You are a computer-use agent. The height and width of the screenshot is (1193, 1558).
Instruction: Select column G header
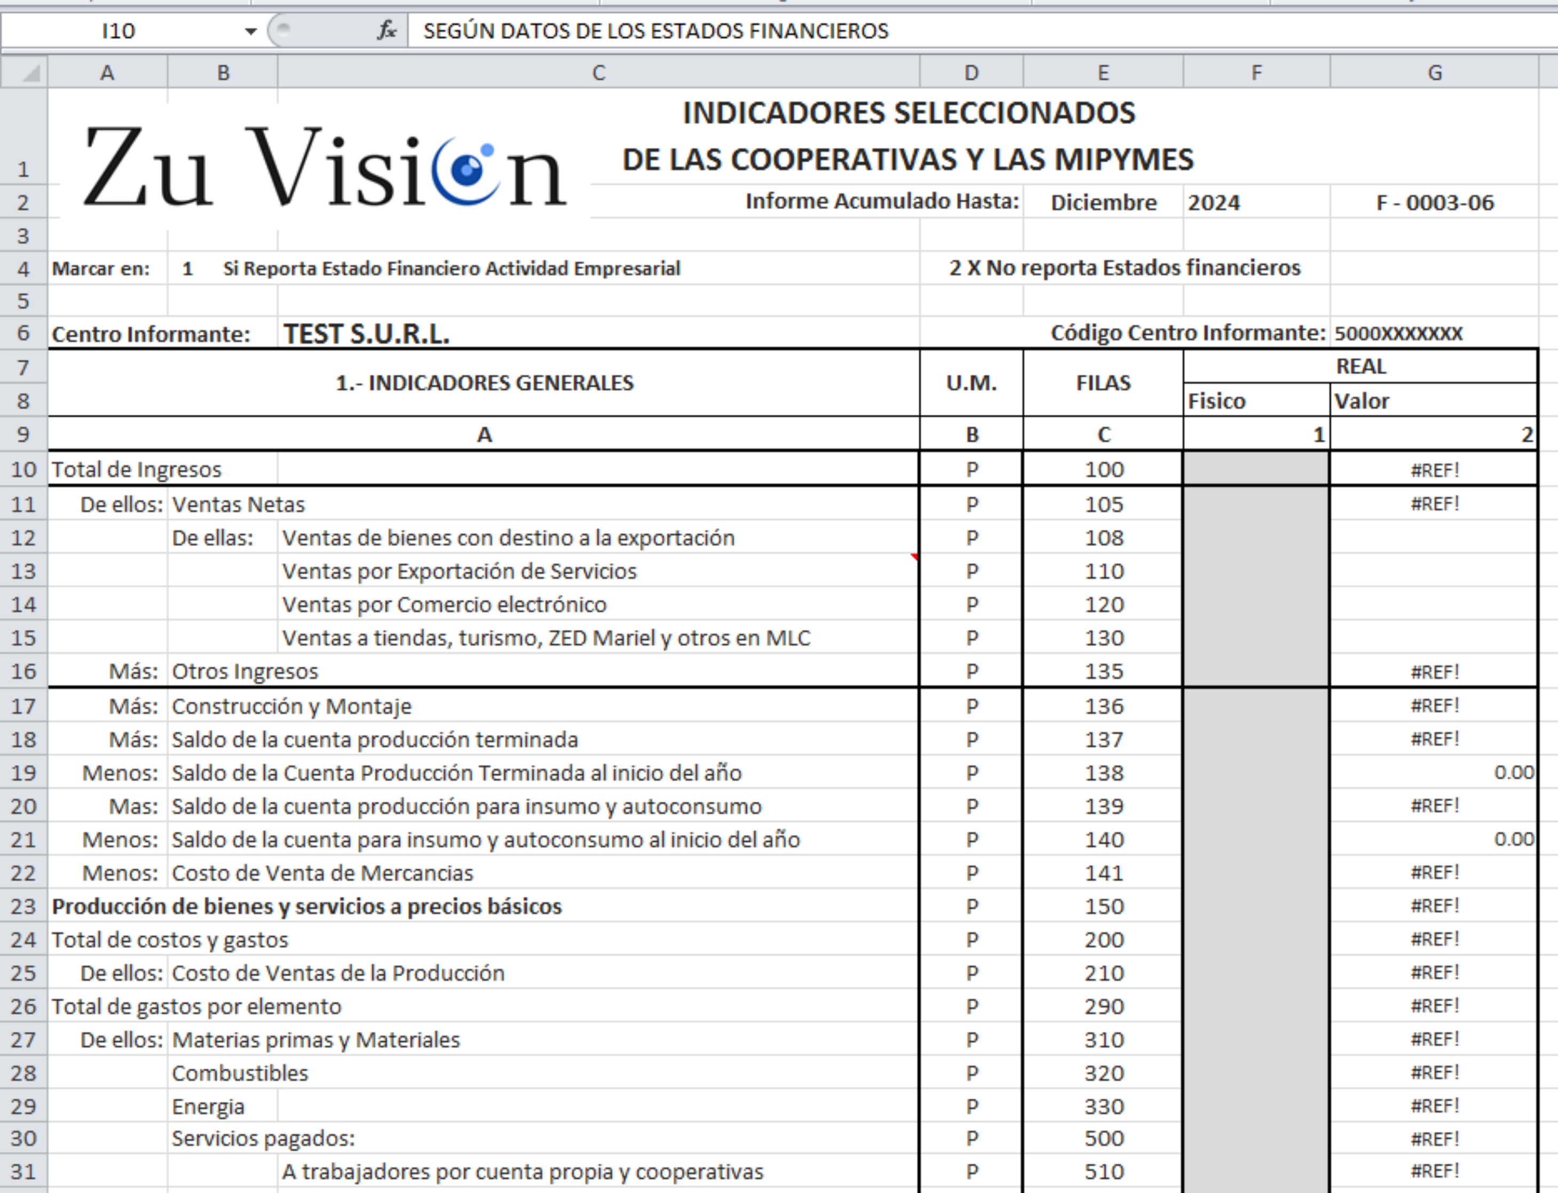(x=1434, y=73)
